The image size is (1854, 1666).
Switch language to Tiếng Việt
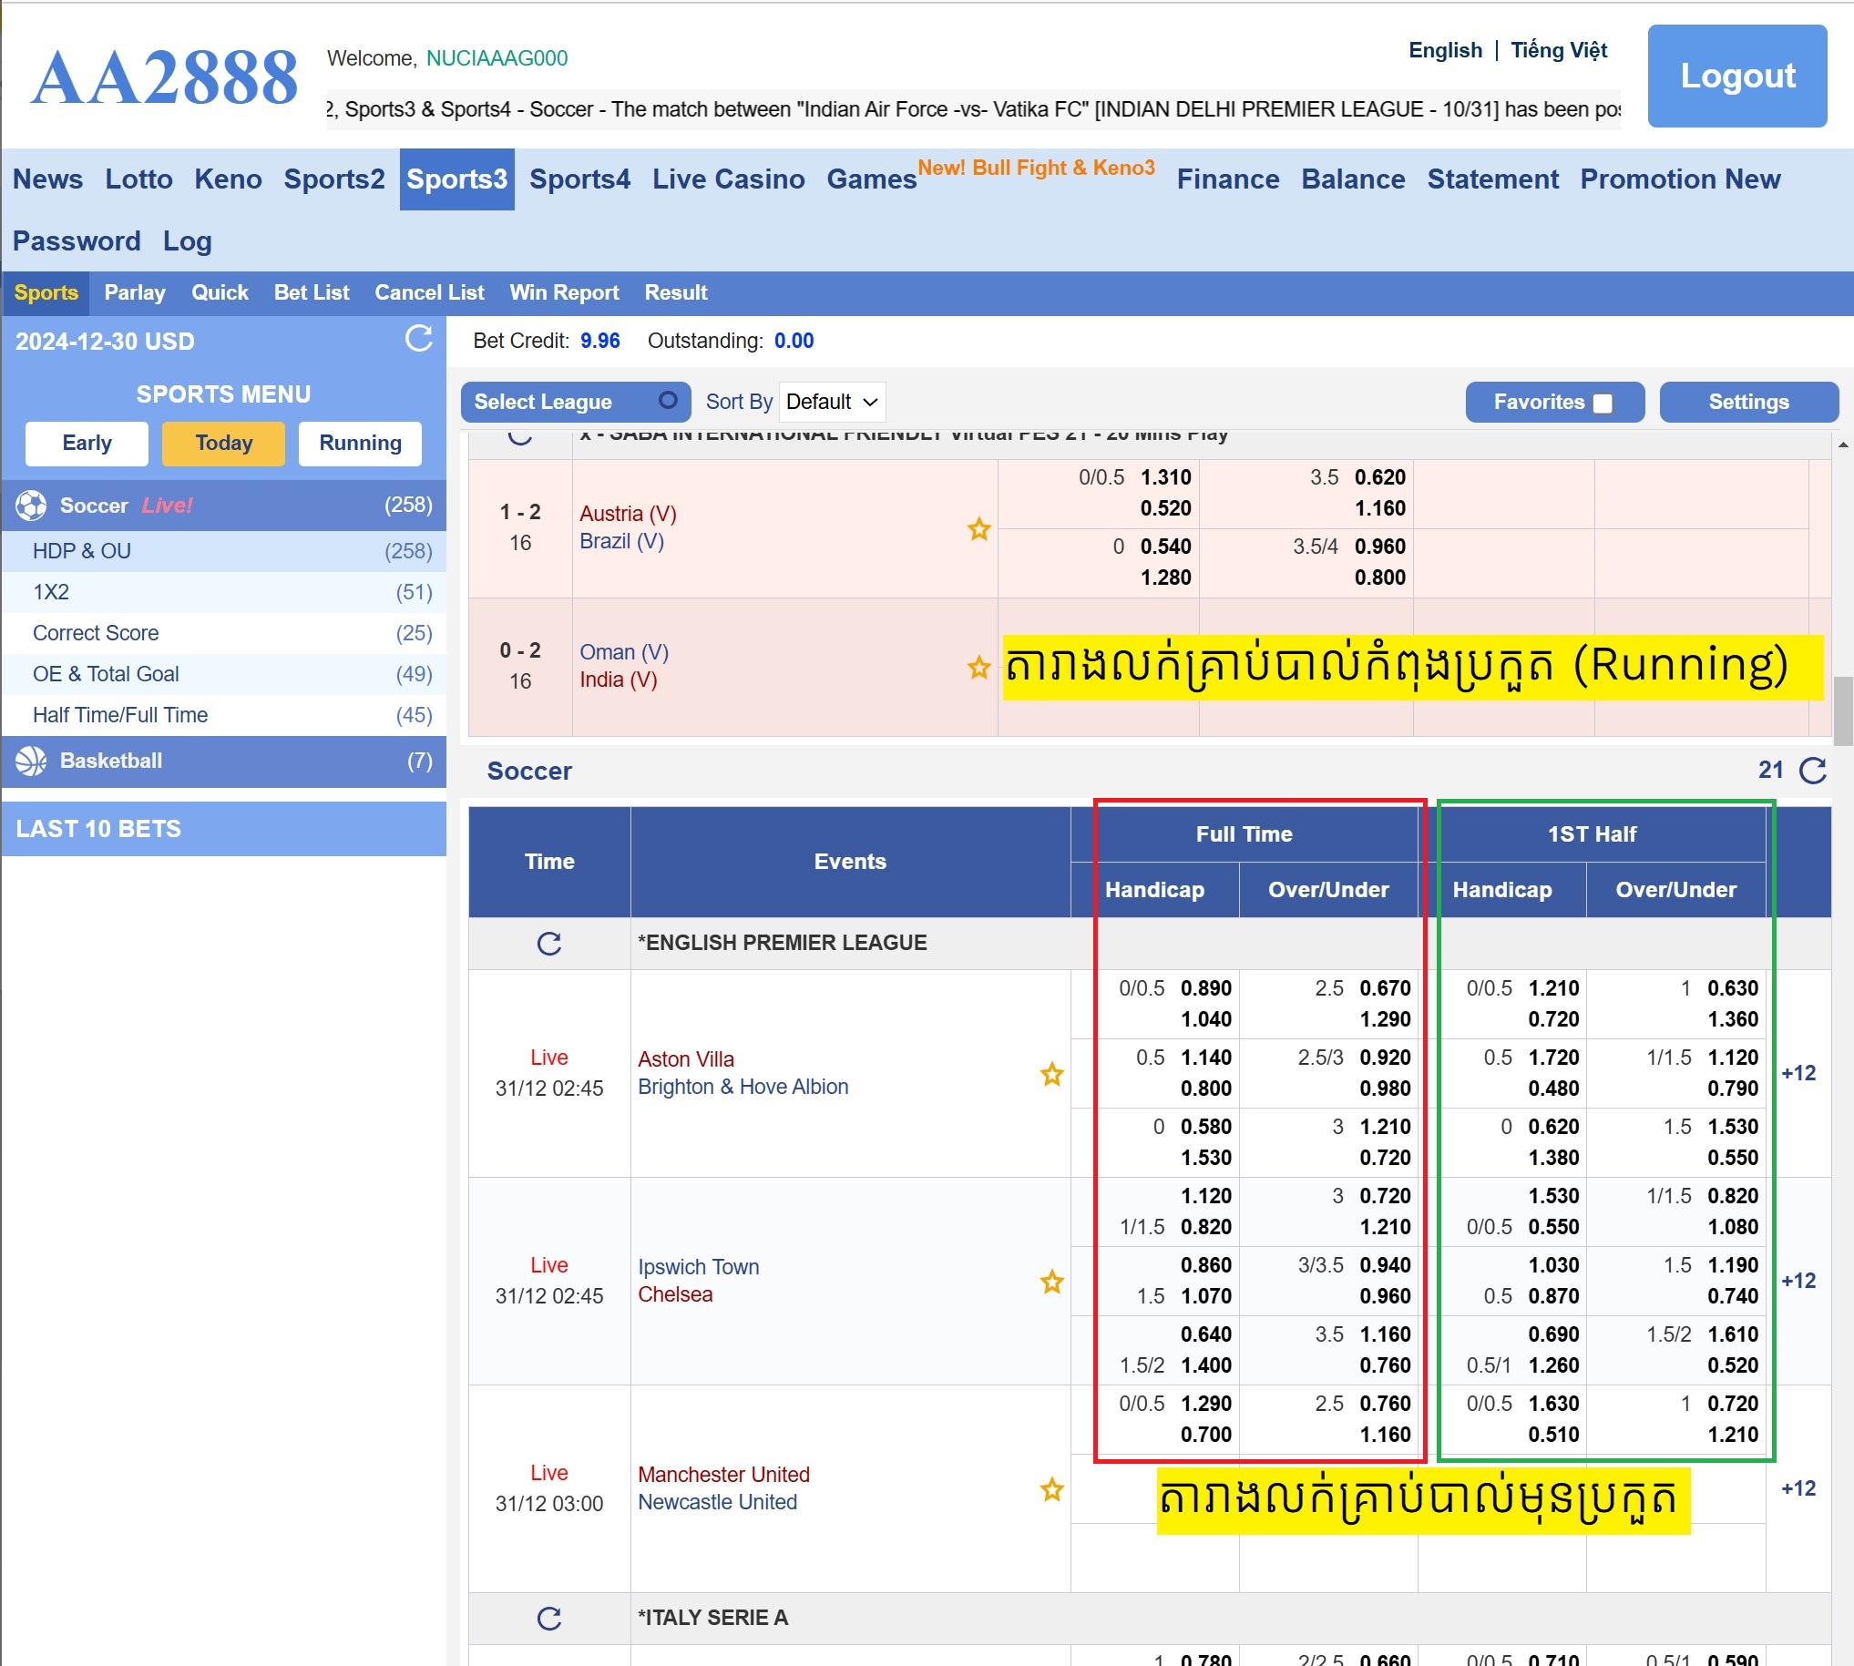(x=1558, y=50)
